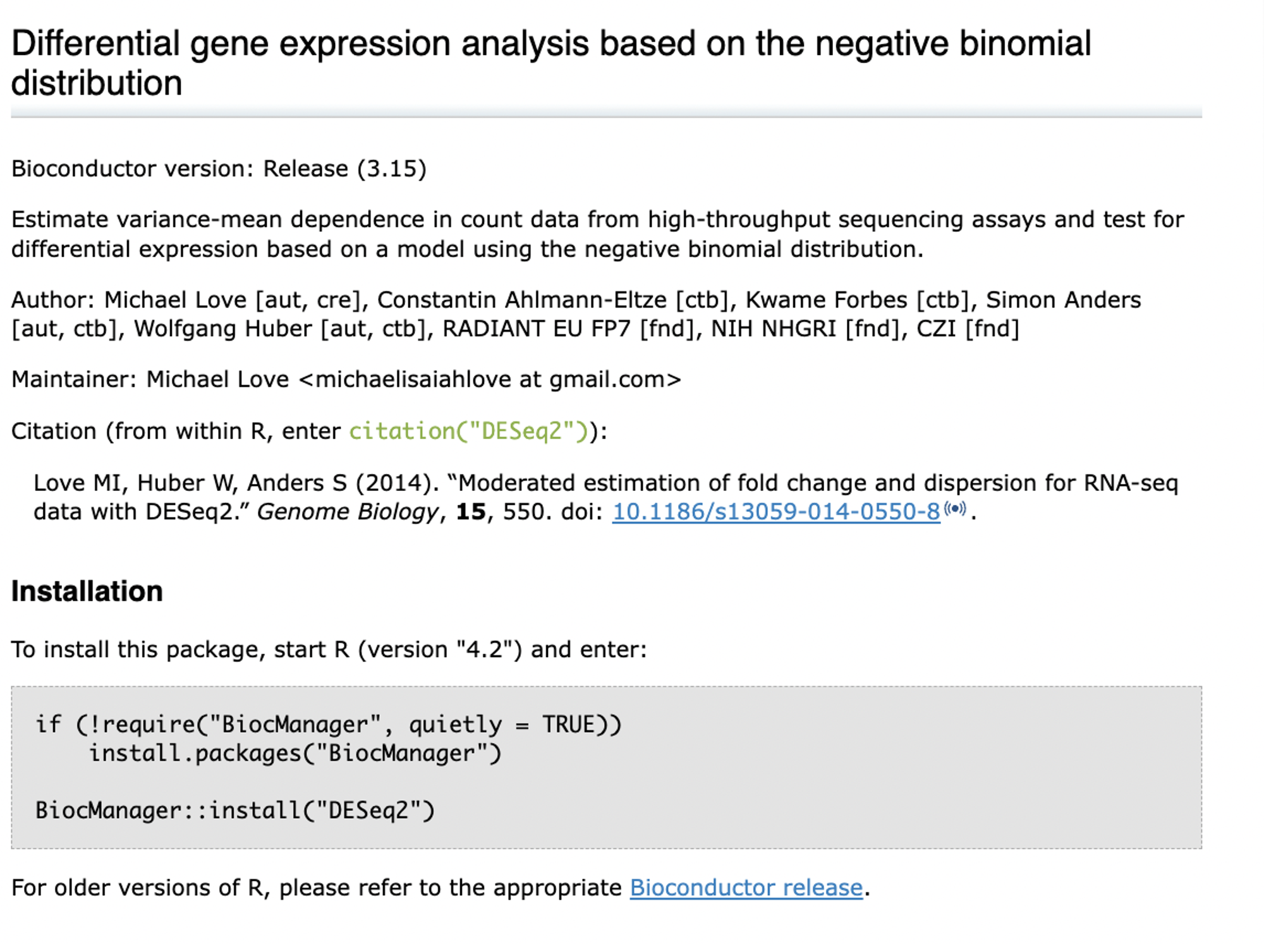Click the install.packages("BiocManager") code line

point(295,753)
